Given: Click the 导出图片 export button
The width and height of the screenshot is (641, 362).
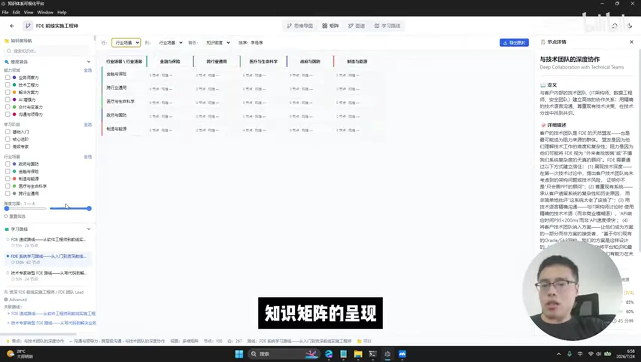Looking at the screenshot, I should [514, 43].
